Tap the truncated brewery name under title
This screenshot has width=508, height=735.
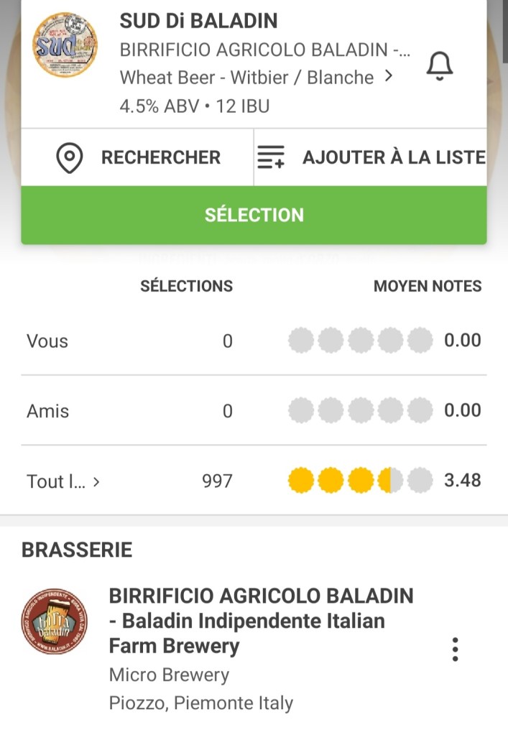(264, 50)
